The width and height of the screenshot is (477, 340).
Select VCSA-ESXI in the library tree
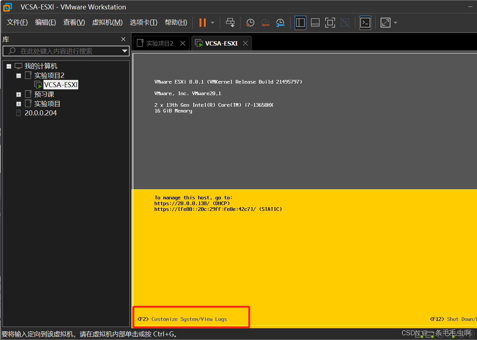click(60, 84)
